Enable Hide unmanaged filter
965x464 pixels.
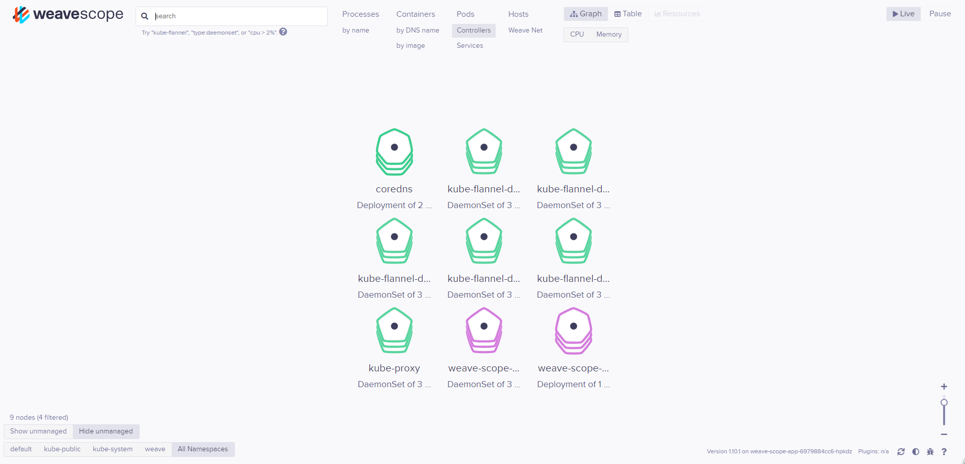(x=106, y=431)
